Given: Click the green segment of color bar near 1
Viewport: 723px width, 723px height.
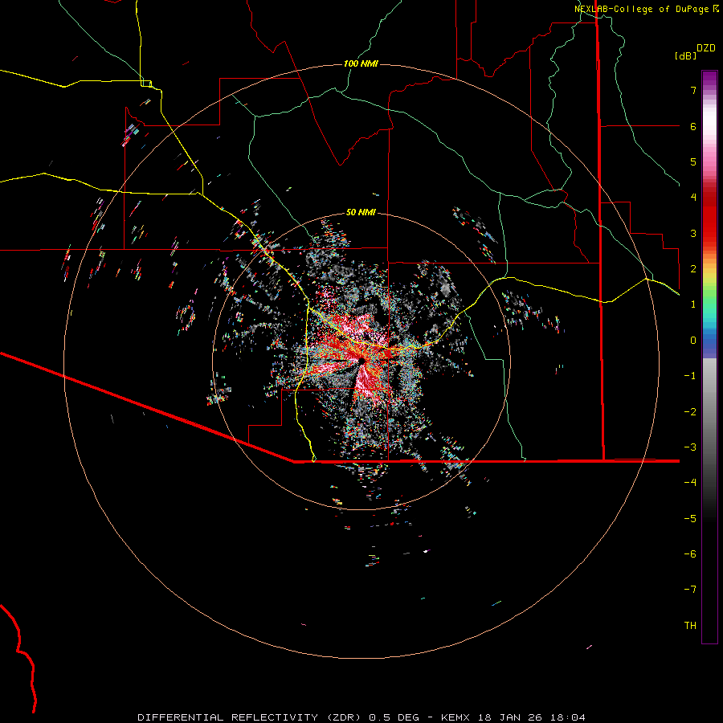Looking at the screenshot, I should pos(709,300).
